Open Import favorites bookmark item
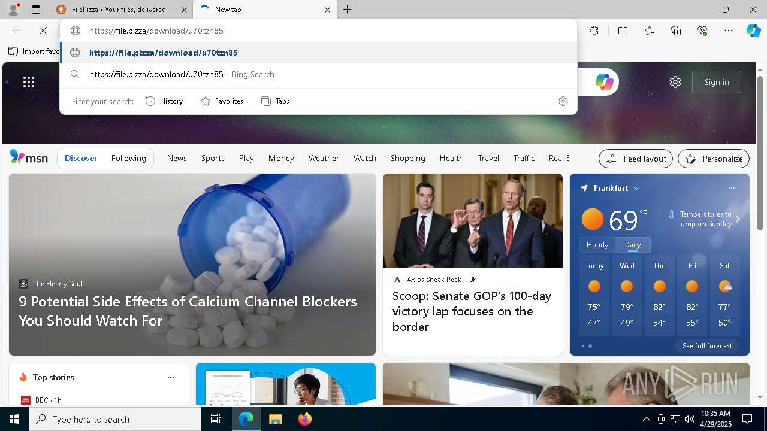 point(34,51)
